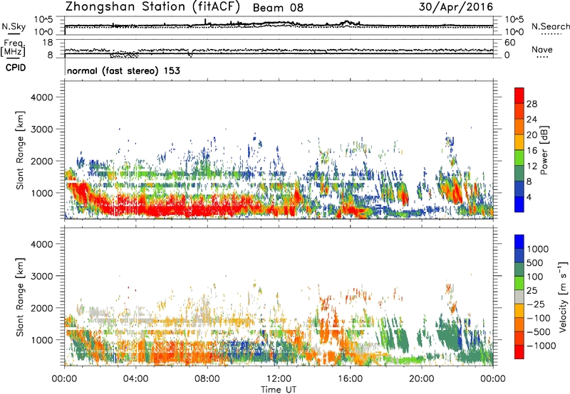Click the red bottom segment of the velocity colorbar
Image resolution: width=570 pixels, height=394 pixels.
pos(519,352)
